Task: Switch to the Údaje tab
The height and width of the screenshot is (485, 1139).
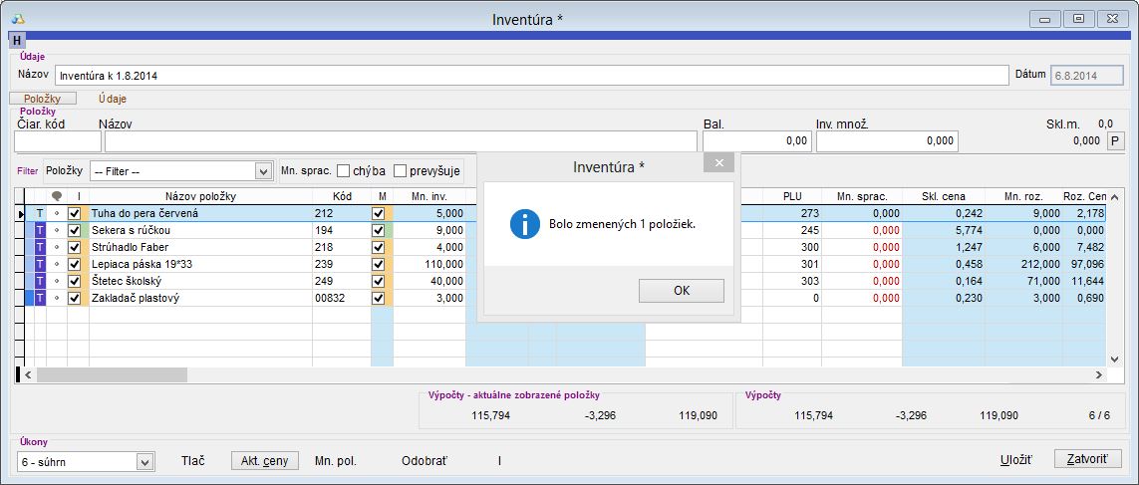Action: 112,99
